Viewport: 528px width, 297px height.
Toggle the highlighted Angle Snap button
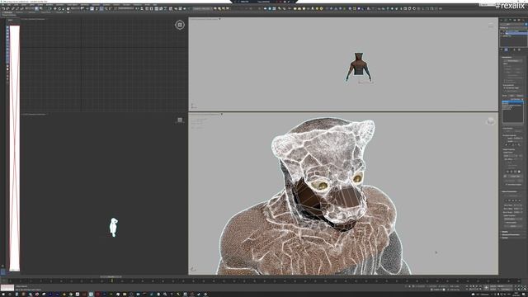(101, 8)
